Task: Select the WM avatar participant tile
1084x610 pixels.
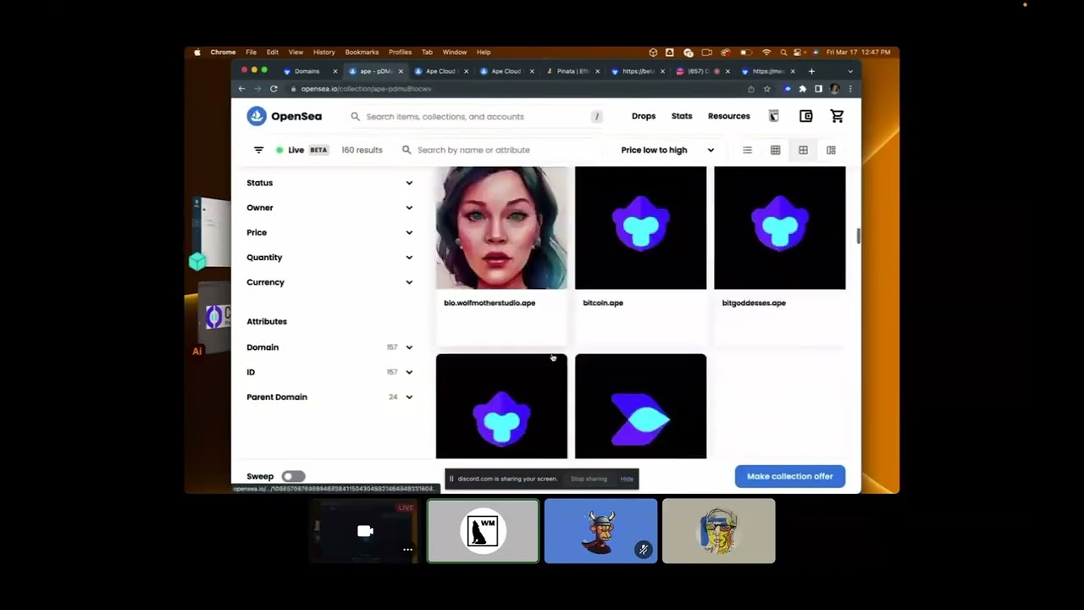Action: point(483,531)
